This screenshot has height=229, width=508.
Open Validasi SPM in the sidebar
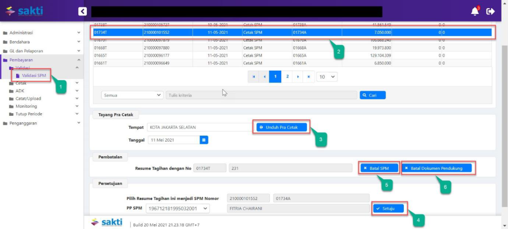33,75
